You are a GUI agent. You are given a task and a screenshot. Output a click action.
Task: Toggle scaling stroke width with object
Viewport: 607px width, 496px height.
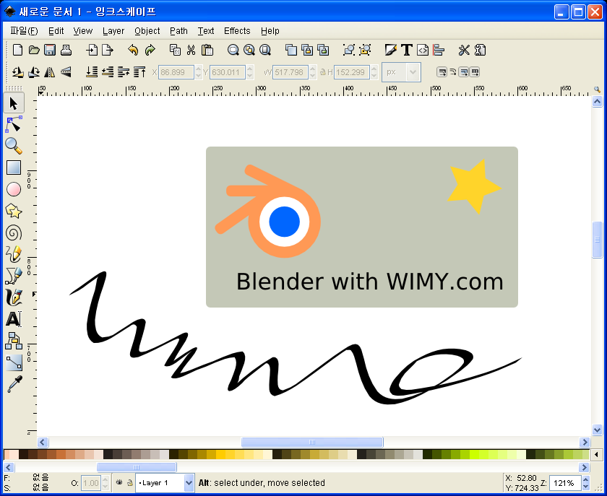pos(442,72)
